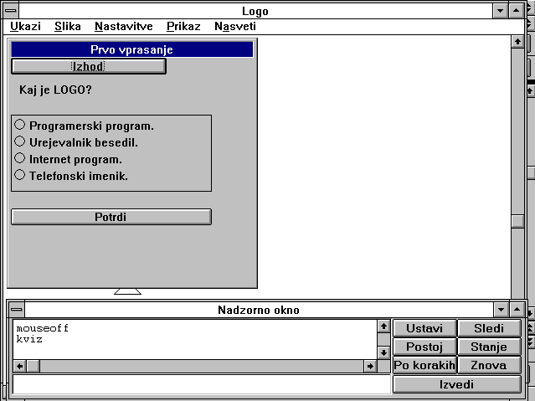The height and width of the screenshot is (401, 535).
Task: Click the command input field in Nadzorno okno
Action: click(x=201, y=384)
